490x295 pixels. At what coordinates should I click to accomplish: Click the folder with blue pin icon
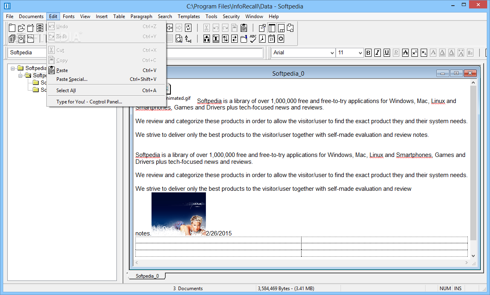[244, 39]
